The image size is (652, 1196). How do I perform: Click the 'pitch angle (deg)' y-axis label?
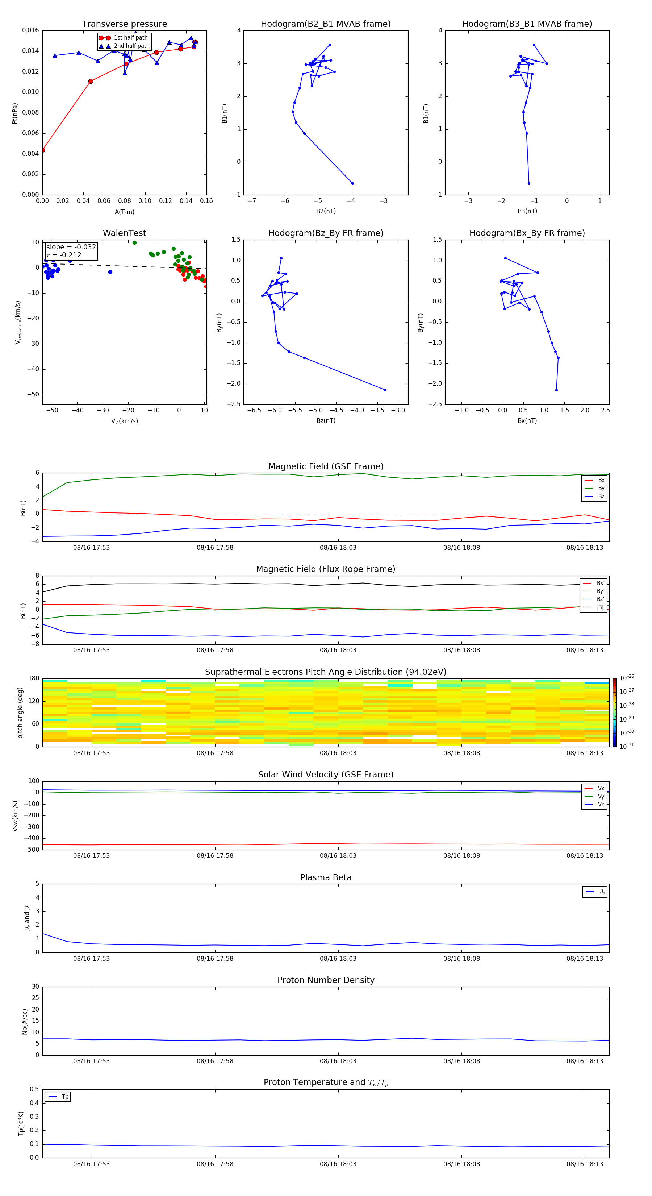pos(20,713)
